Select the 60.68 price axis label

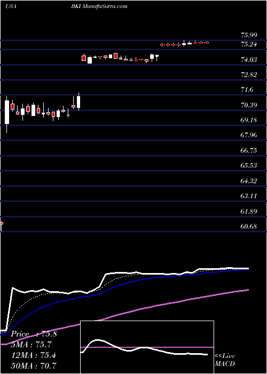(249, 227)
